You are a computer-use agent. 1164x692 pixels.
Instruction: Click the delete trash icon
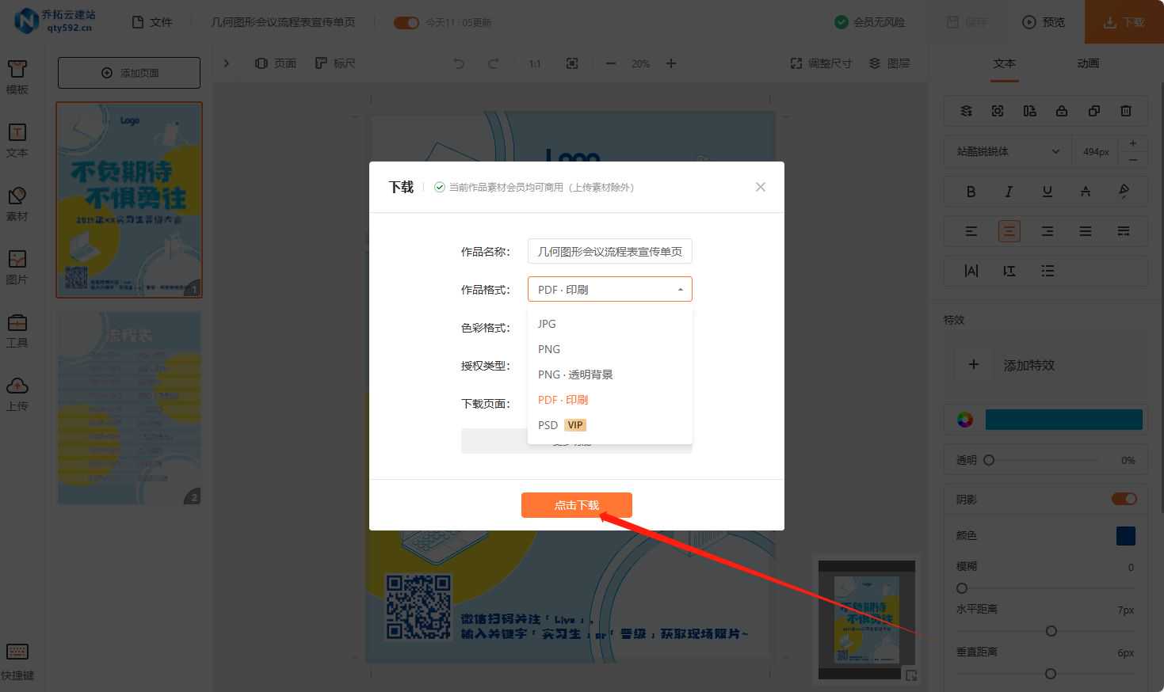pos(1125,111)
